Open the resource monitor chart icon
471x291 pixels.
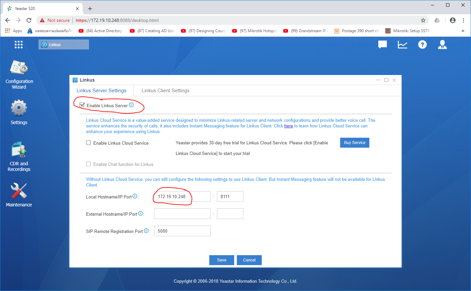(403, 44)
